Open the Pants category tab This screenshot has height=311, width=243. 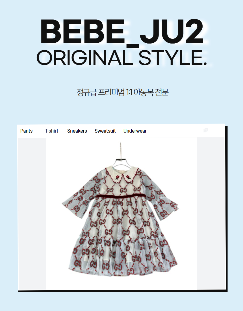pos(26,131)
